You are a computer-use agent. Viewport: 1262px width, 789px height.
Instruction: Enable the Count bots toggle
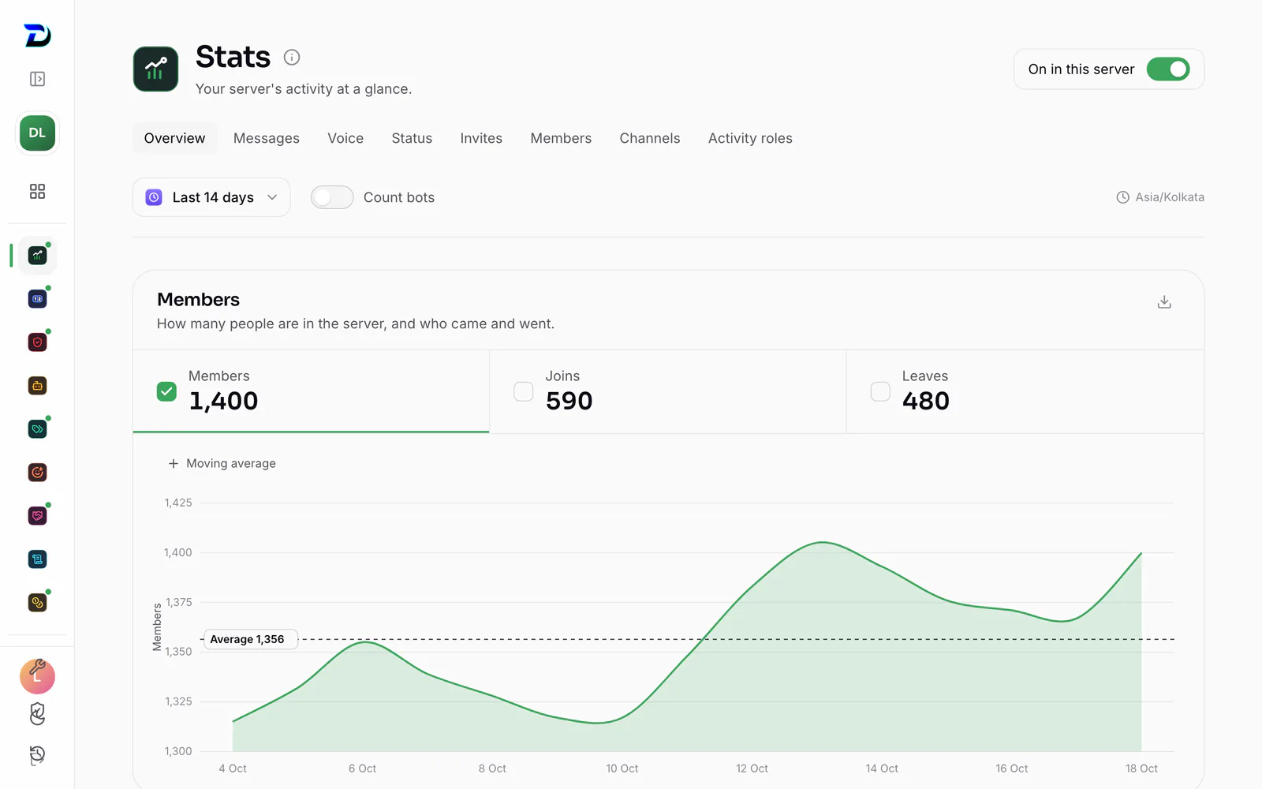pyautogui.click(x=332, y=197)
